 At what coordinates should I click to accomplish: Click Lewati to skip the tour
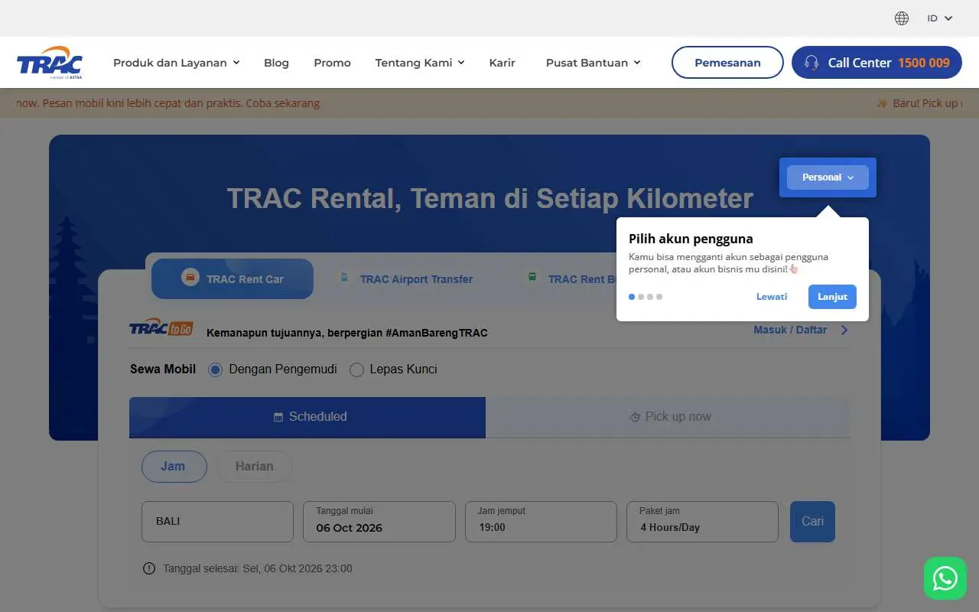[772, 297]
